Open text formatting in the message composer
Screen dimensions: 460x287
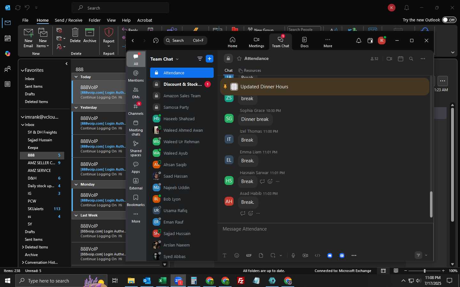click(225, 255)
